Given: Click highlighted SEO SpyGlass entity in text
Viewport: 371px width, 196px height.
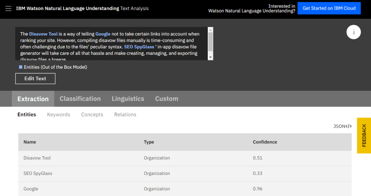Looking at the screenshot, I should 139,47.
